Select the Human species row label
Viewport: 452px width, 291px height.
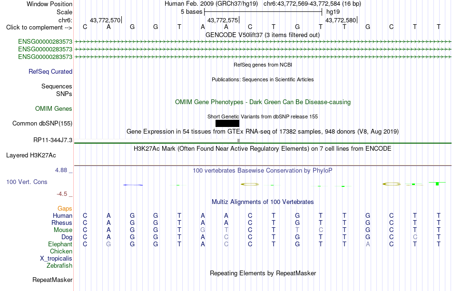click(62, 215)
